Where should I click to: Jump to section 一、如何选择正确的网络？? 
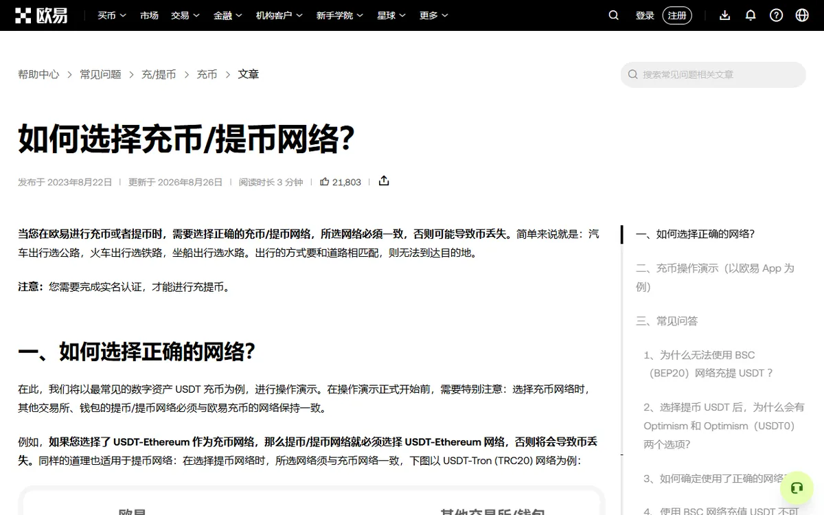pos(696,234)
